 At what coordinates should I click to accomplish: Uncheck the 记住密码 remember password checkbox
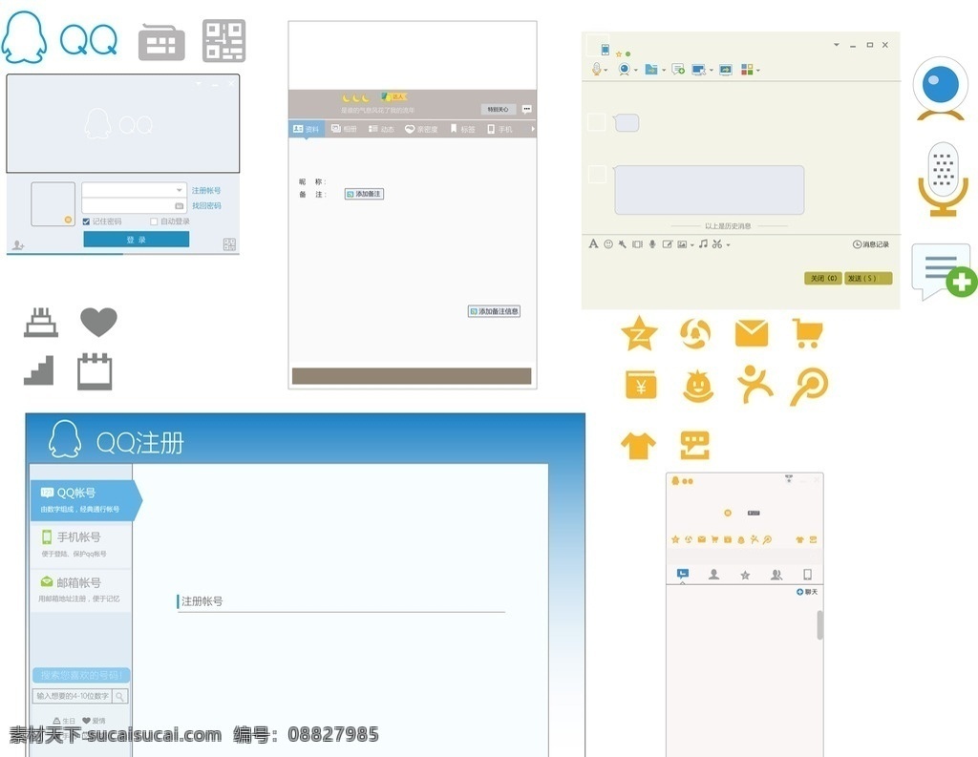click(86, 221)
